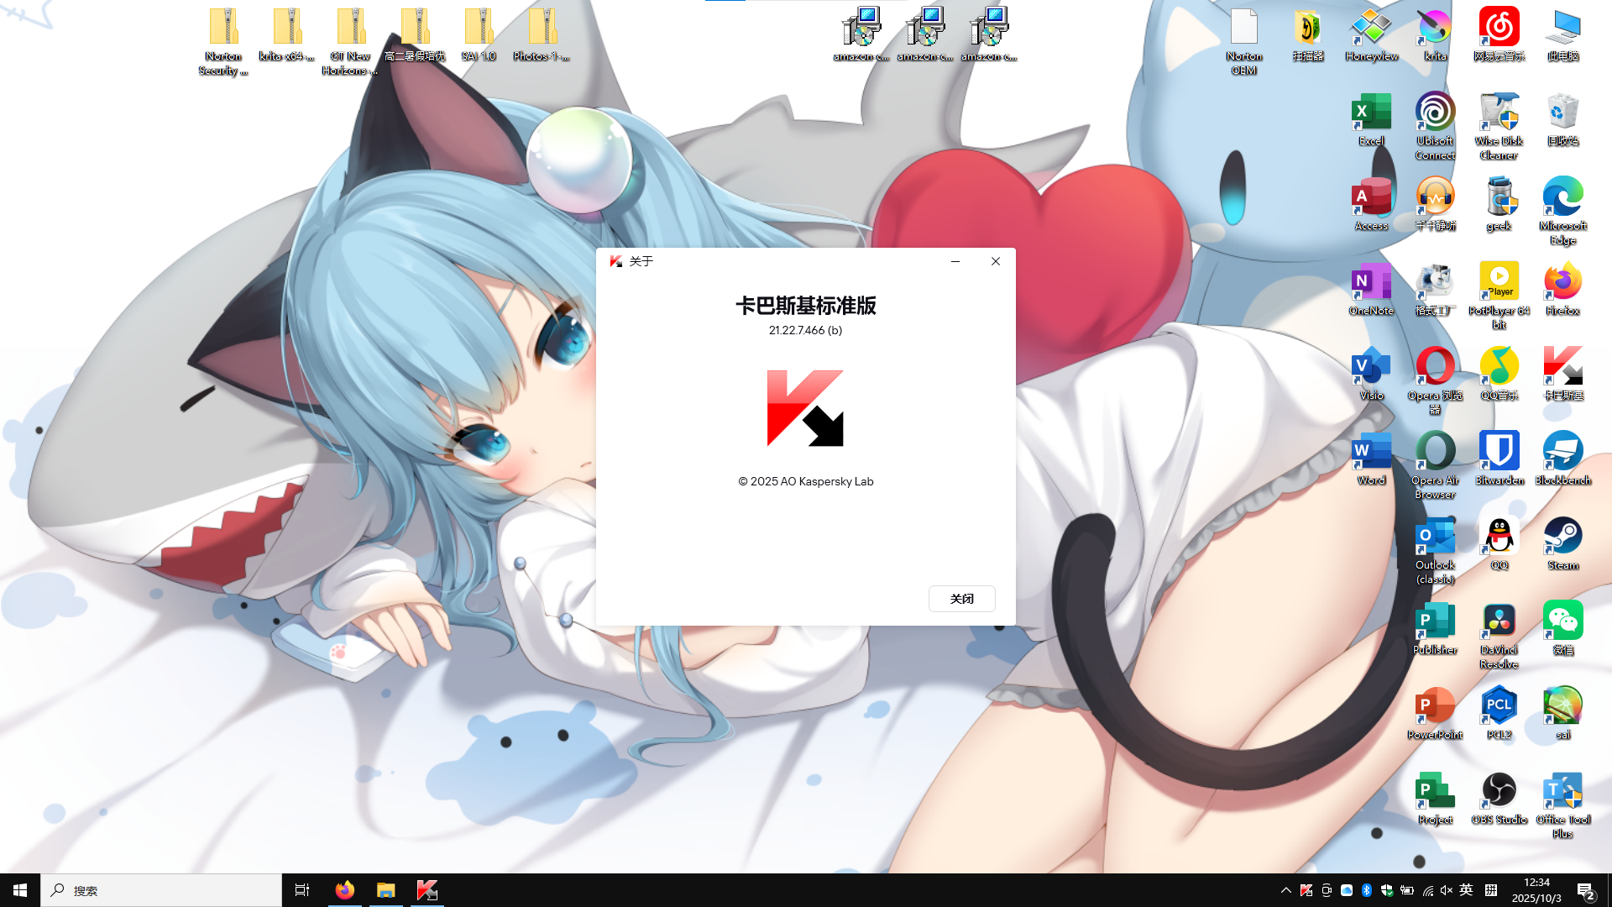Select the Bitwarden desktop icon
The image size is (1612, 907).
(1499, 459)
